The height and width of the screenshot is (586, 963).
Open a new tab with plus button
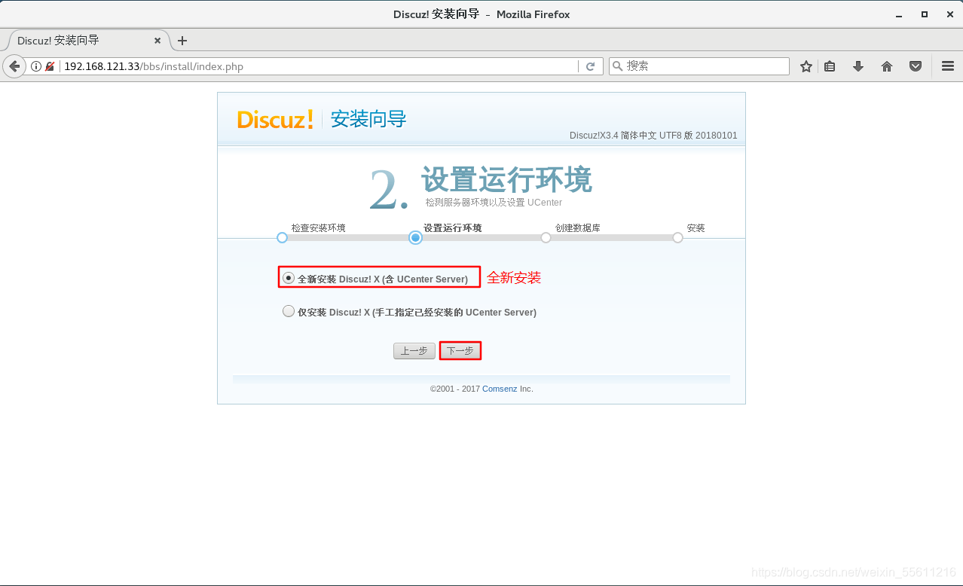[182, 41]
